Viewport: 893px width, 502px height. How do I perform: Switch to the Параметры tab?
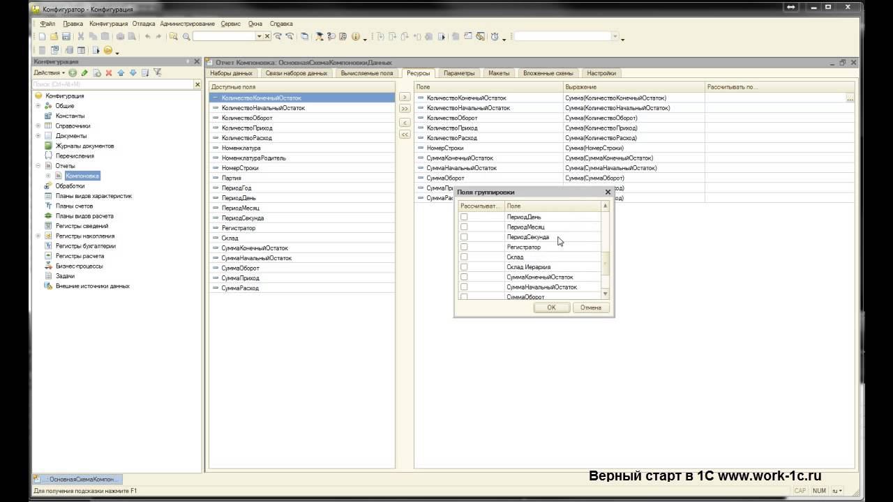(x=458, y=73)
